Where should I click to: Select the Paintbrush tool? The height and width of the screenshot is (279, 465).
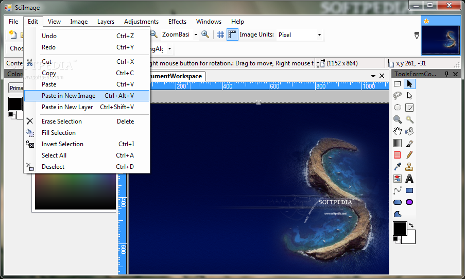[409, 143]
